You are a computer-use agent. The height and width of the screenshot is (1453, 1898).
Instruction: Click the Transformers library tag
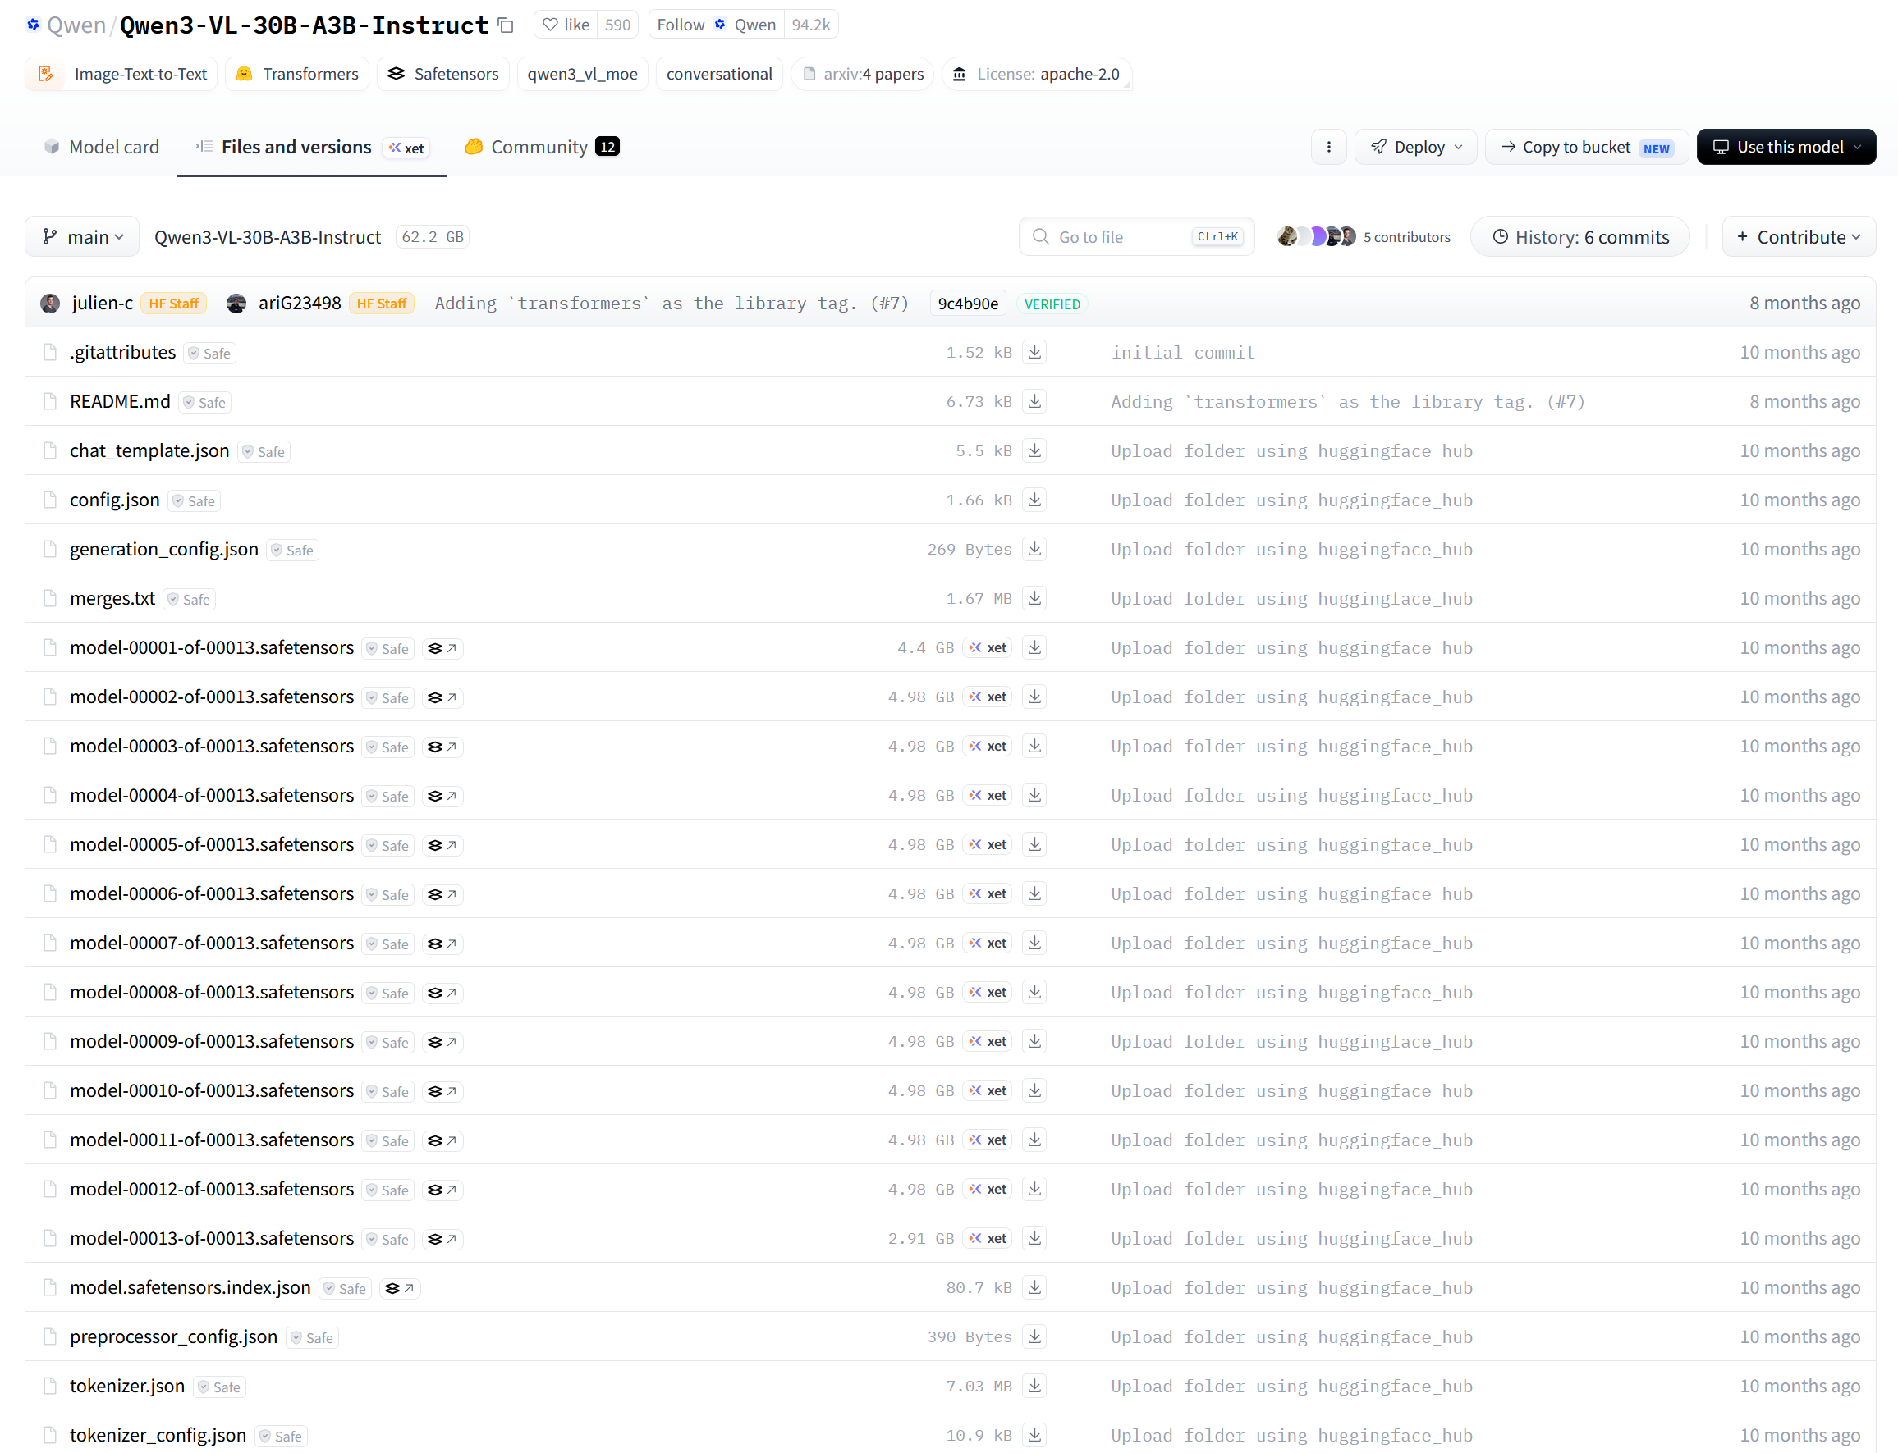(x=297, y=75)
